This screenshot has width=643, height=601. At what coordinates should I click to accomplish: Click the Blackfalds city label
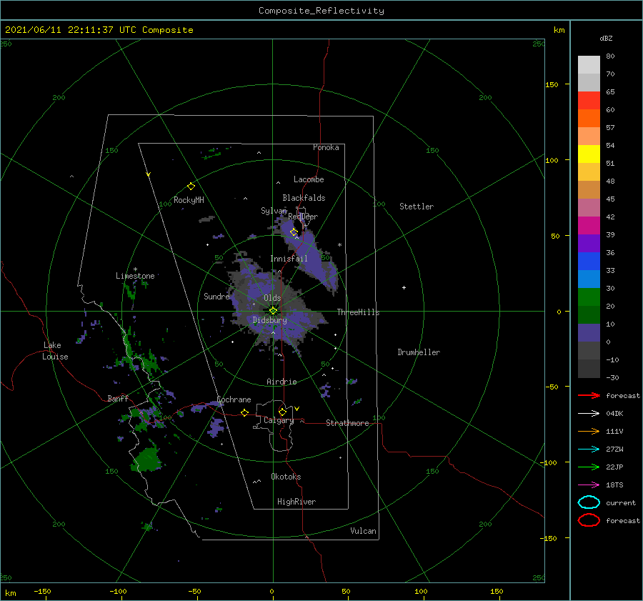click(x=304, y=198)
